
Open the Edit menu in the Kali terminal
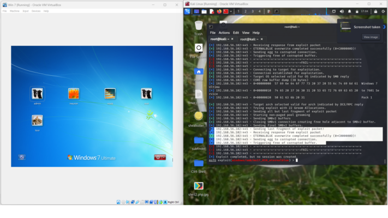point(236,33)
